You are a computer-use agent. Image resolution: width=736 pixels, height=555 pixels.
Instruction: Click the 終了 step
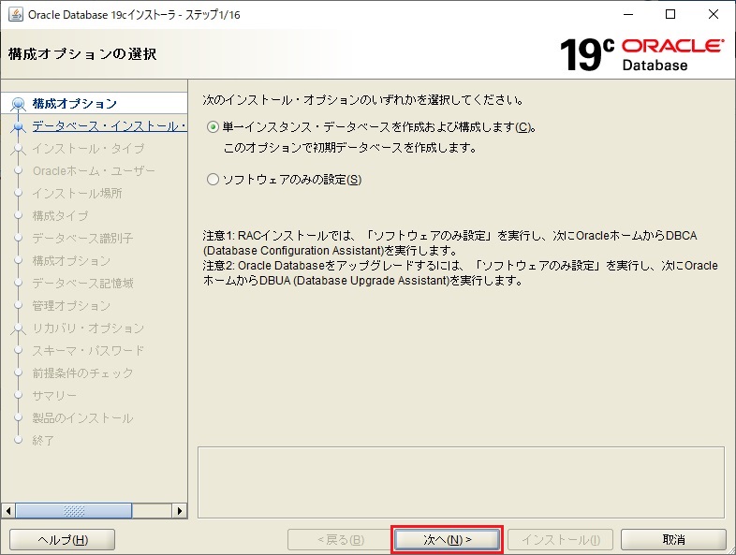(43, 441)
